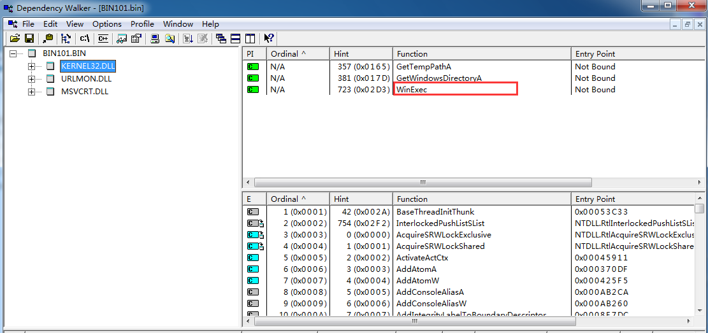Click the Tile Vertically toolbar icon

(x=250, y=38)
